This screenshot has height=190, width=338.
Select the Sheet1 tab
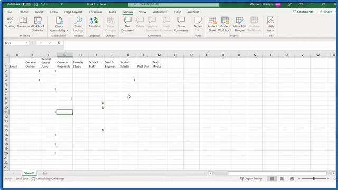click(30, 173)
